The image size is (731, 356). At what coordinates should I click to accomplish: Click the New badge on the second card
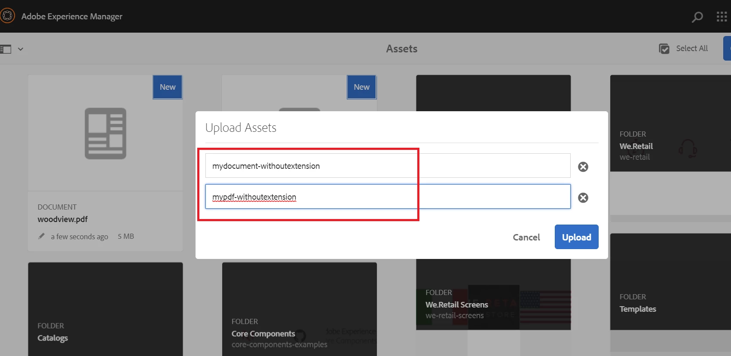tap(361, 87)
